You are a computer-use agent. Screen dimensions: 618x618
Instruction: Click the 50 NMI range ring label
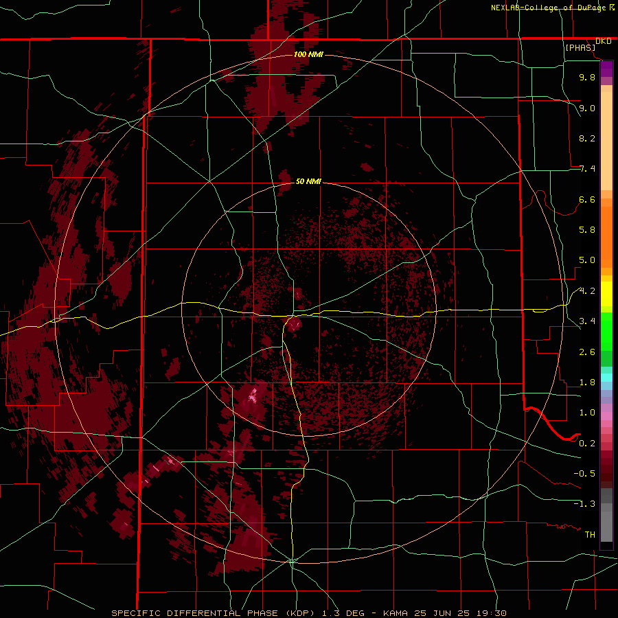[x=308, y=181]
